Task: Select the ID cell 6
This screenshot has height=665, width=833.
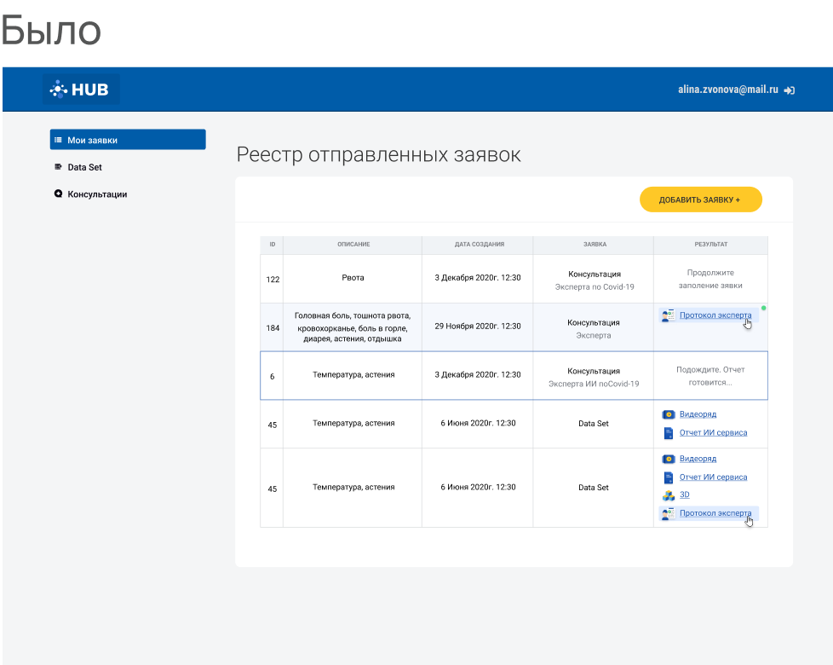Action: [x=272, y=376]
